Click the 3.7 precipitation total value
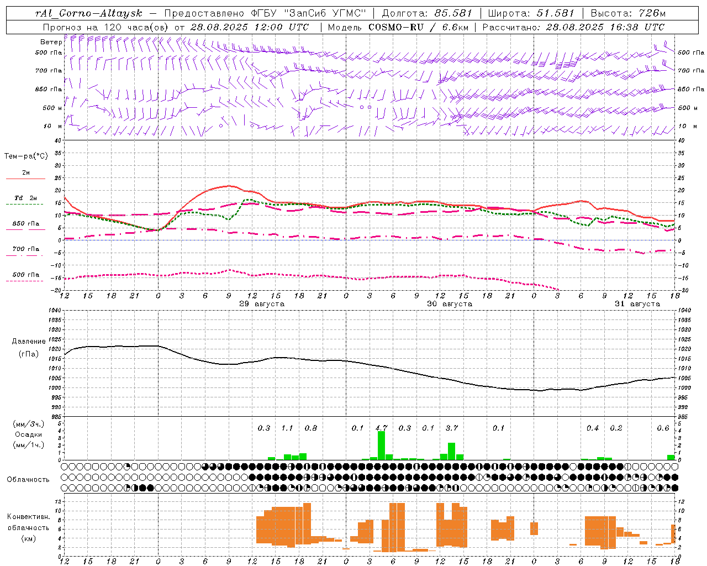This screenshot has width=707, height=566. [452, 428]
